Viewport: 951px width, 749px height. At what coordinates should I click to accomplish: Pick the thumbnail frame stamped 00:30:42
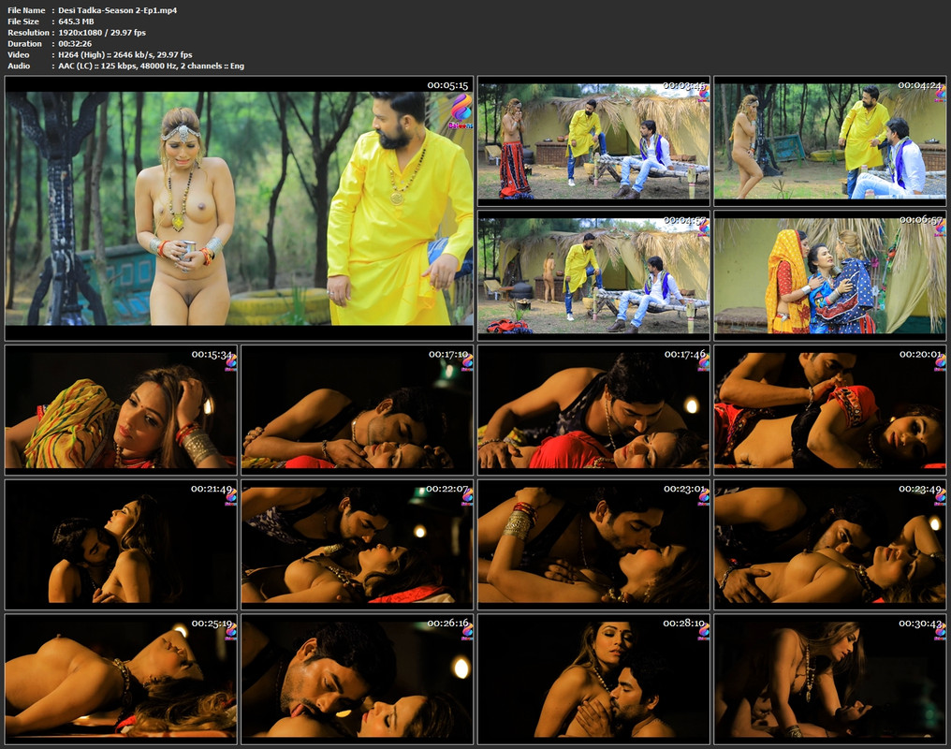829,680
